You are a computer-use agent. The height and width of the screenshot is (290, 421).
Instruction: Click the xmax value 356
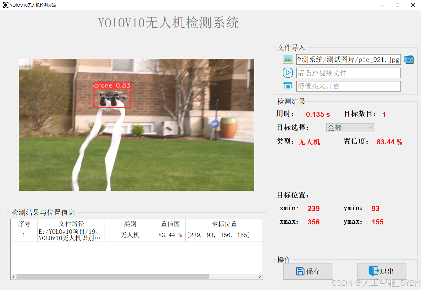pyautogui.click(x=314, y=222)
